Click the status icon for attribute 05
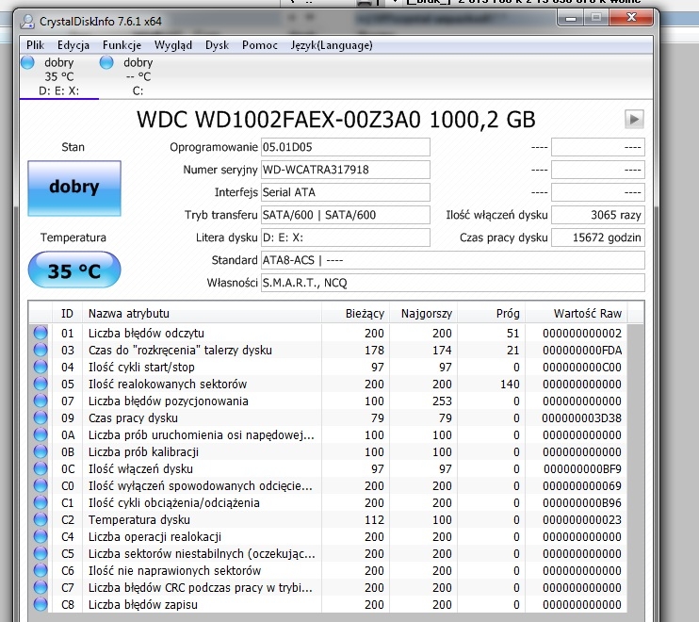 (41, 384)
